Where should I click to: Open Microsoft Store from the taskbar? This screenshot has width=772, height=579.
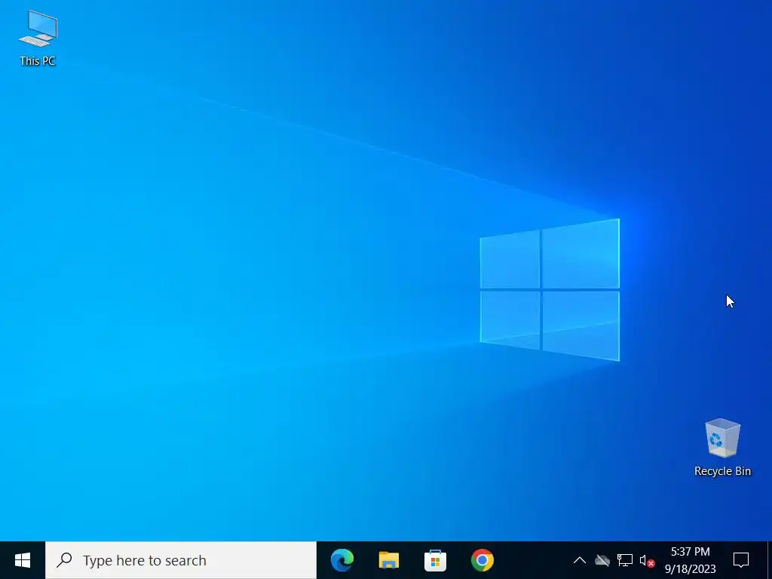pos(435,560)
